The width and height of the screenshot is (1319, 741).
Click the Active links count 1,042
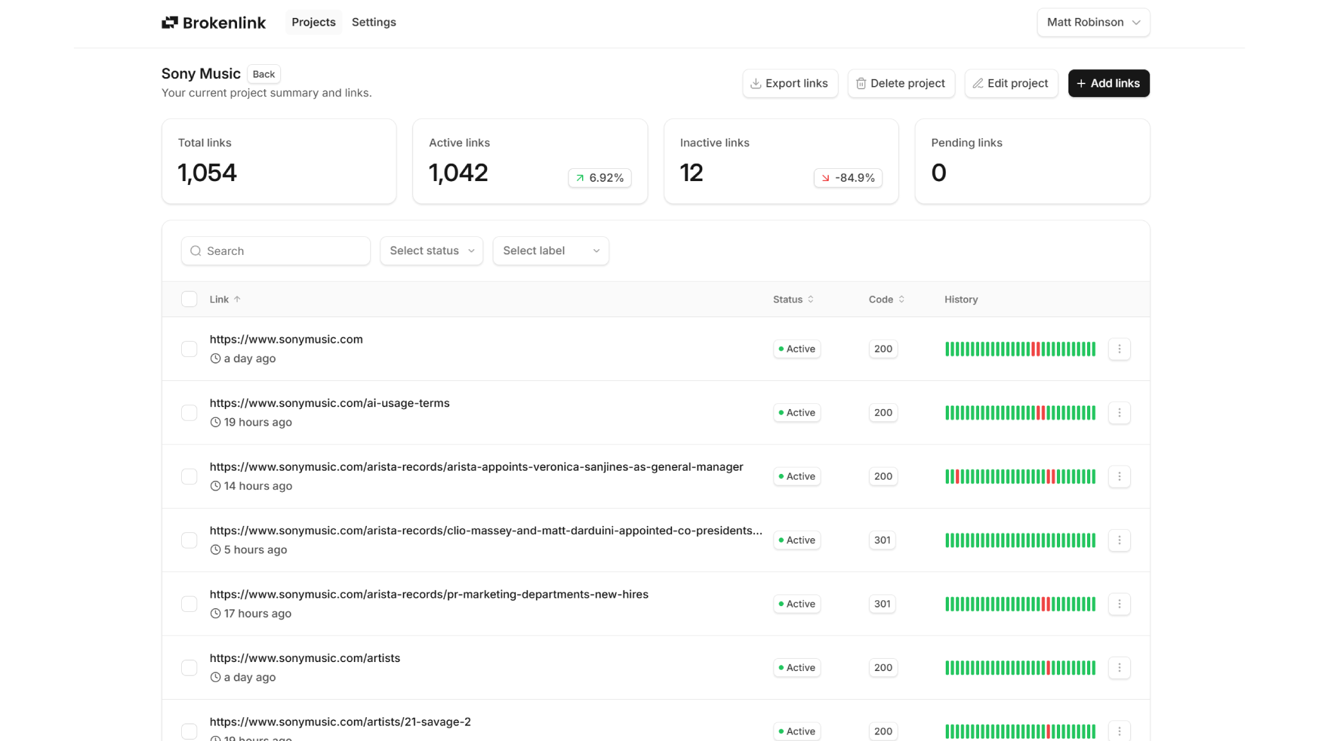[x=458, y=173]
